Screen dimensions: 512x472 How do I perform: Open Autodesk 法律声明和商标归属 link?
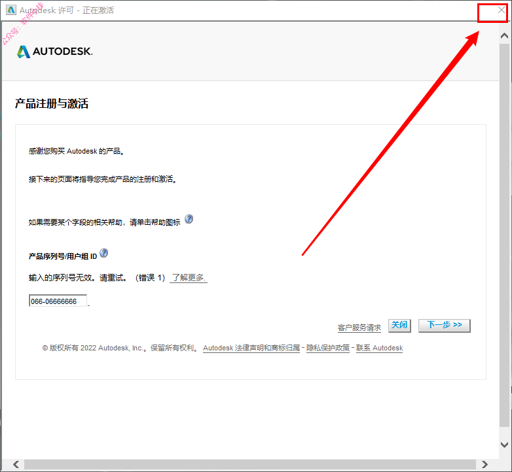click(x=251, y=348)
